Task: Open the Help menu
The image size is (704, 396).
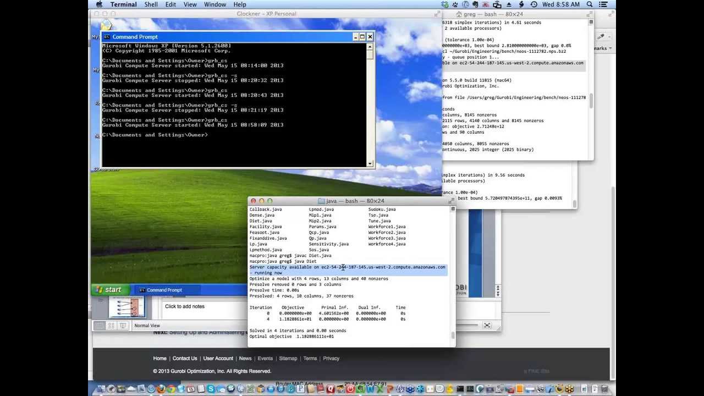Action: click(x=240, y=4)
